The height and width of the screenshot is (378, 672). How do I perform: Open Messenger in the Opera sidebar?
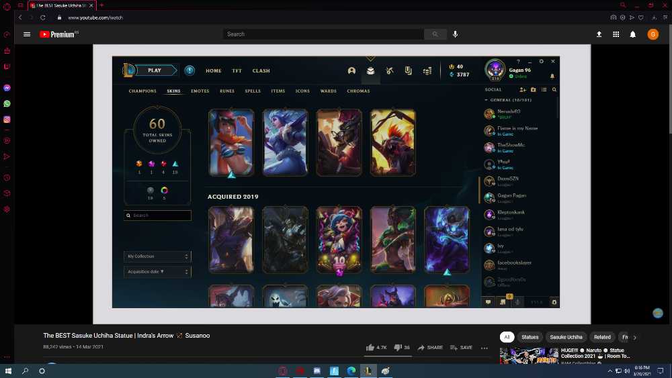[x=7, y=88]
